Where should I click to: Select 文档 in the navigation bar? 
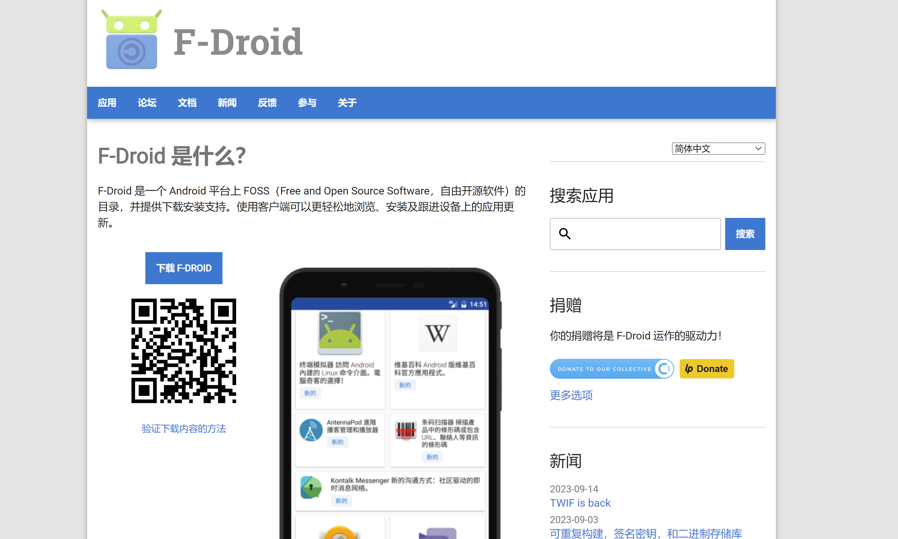(x=187, y=103)
